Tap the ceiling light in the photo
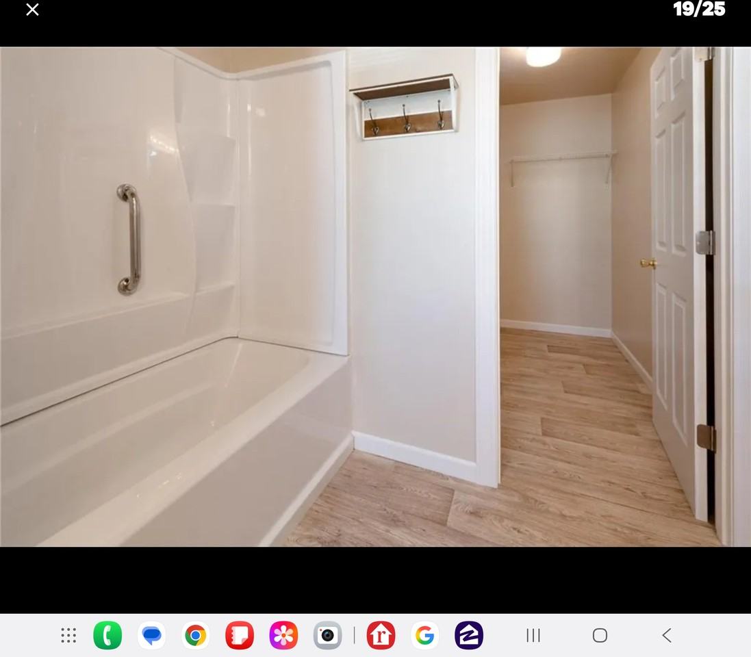 point(543,57)
